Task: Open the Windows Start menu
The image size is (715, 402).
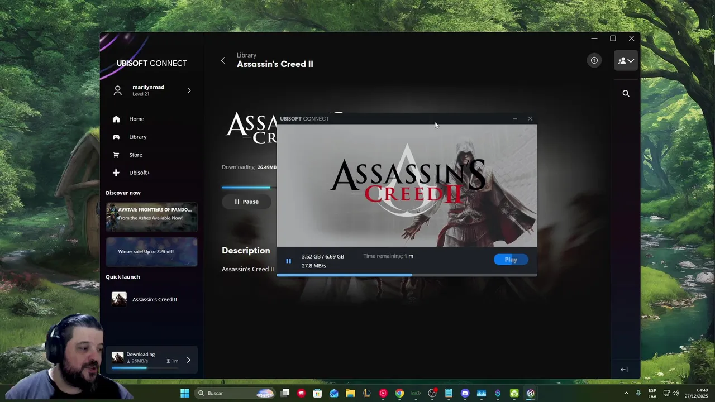Action: tap(185, 393)
